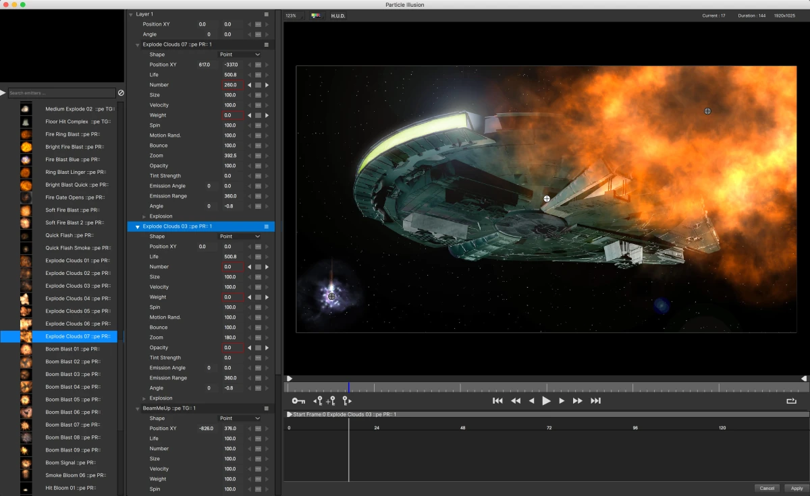Toggle keyframe square for Explode Clouds 03 Opacity

pyautogui.click(x=258, y=348)
